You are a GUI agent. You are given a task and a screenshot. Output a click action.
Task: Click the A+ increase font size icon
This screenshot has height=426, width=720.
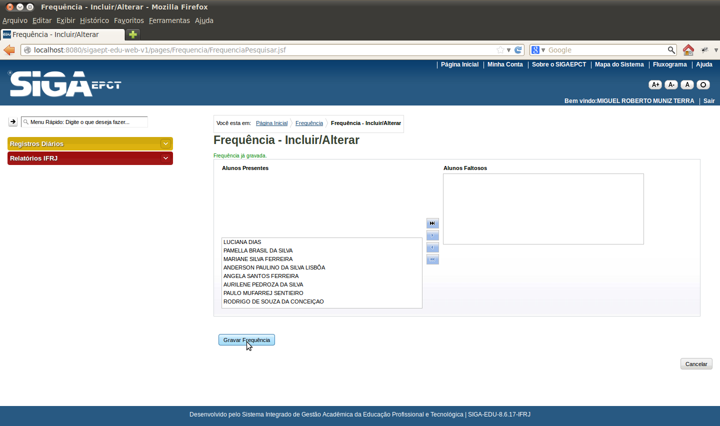point(655,85)
